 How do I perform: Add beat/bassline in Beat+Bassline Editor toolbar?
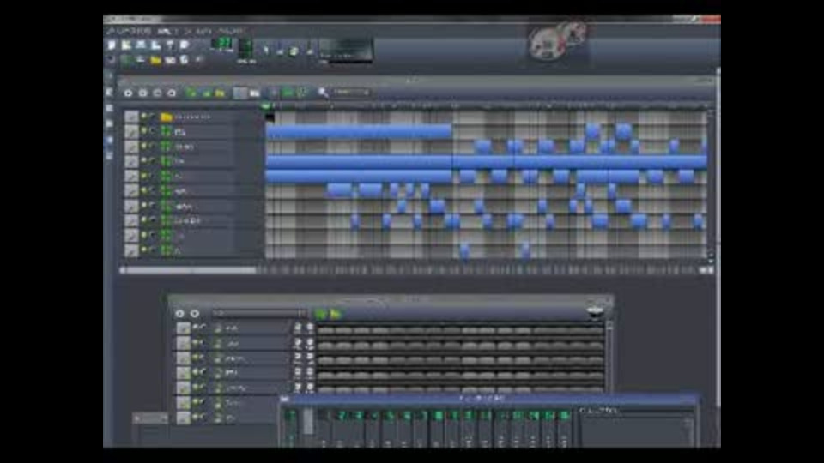pos(320,314)
